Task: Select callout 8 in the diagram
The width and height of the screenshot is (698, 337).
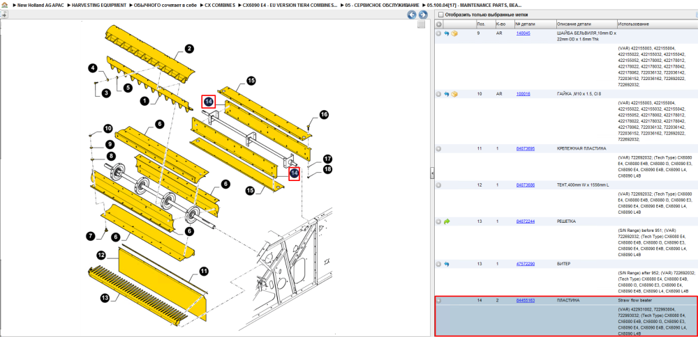Action: 110,156
